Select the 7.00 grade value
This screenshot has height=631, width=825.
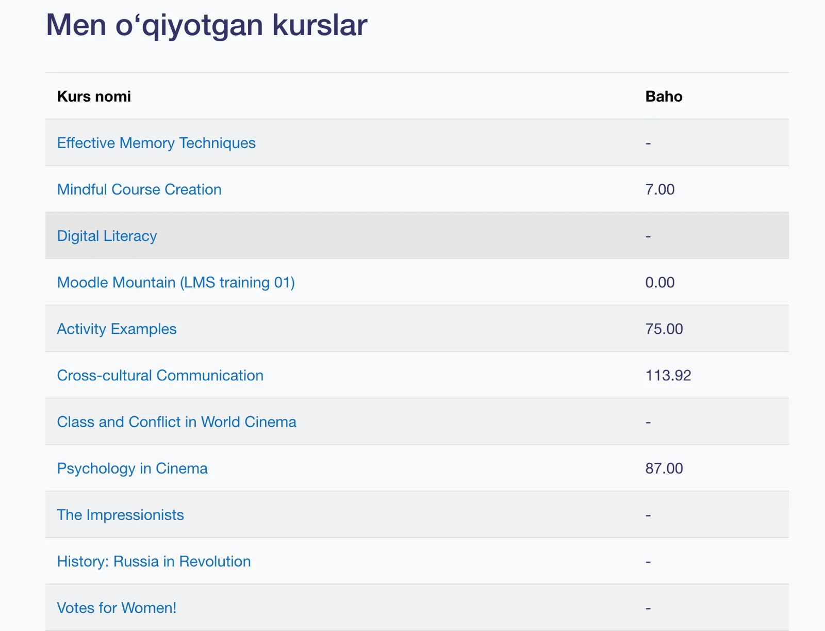660,189
